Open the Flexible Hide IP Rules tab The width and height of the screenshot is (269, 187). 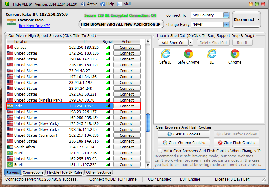pyautogui.click(x=65, y=172)
